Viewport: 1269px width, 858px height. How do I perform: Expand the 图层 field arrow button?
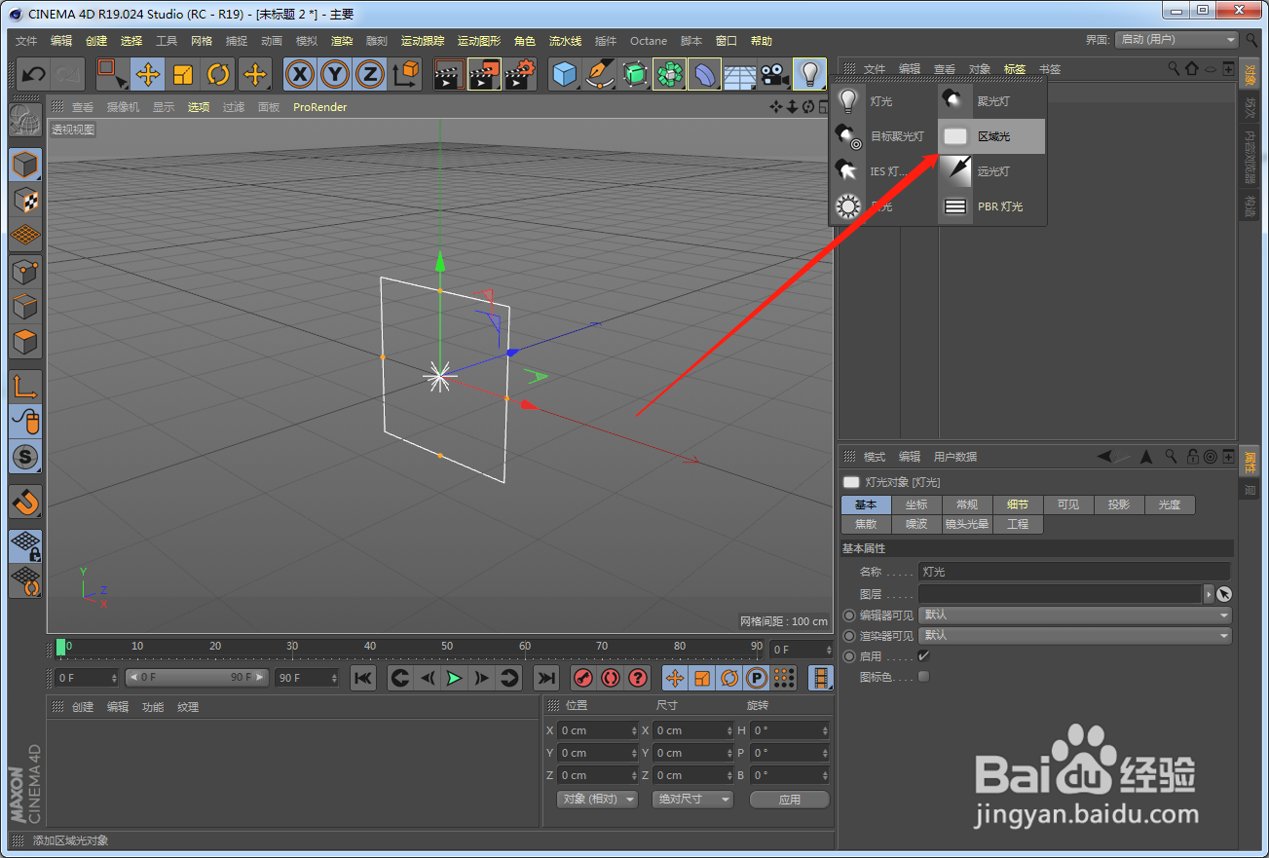(x=1210, y=594)
